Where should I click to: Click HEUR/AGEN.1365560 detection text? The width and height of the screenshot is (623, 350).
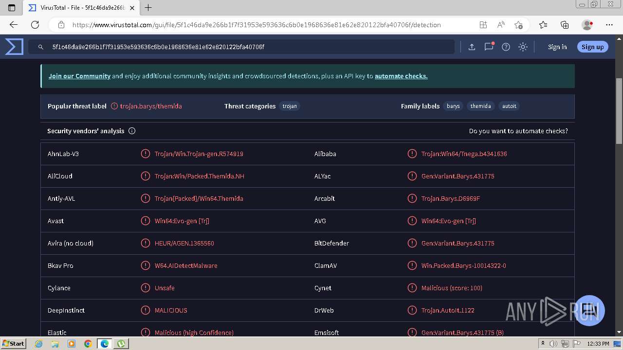[184, 243]
